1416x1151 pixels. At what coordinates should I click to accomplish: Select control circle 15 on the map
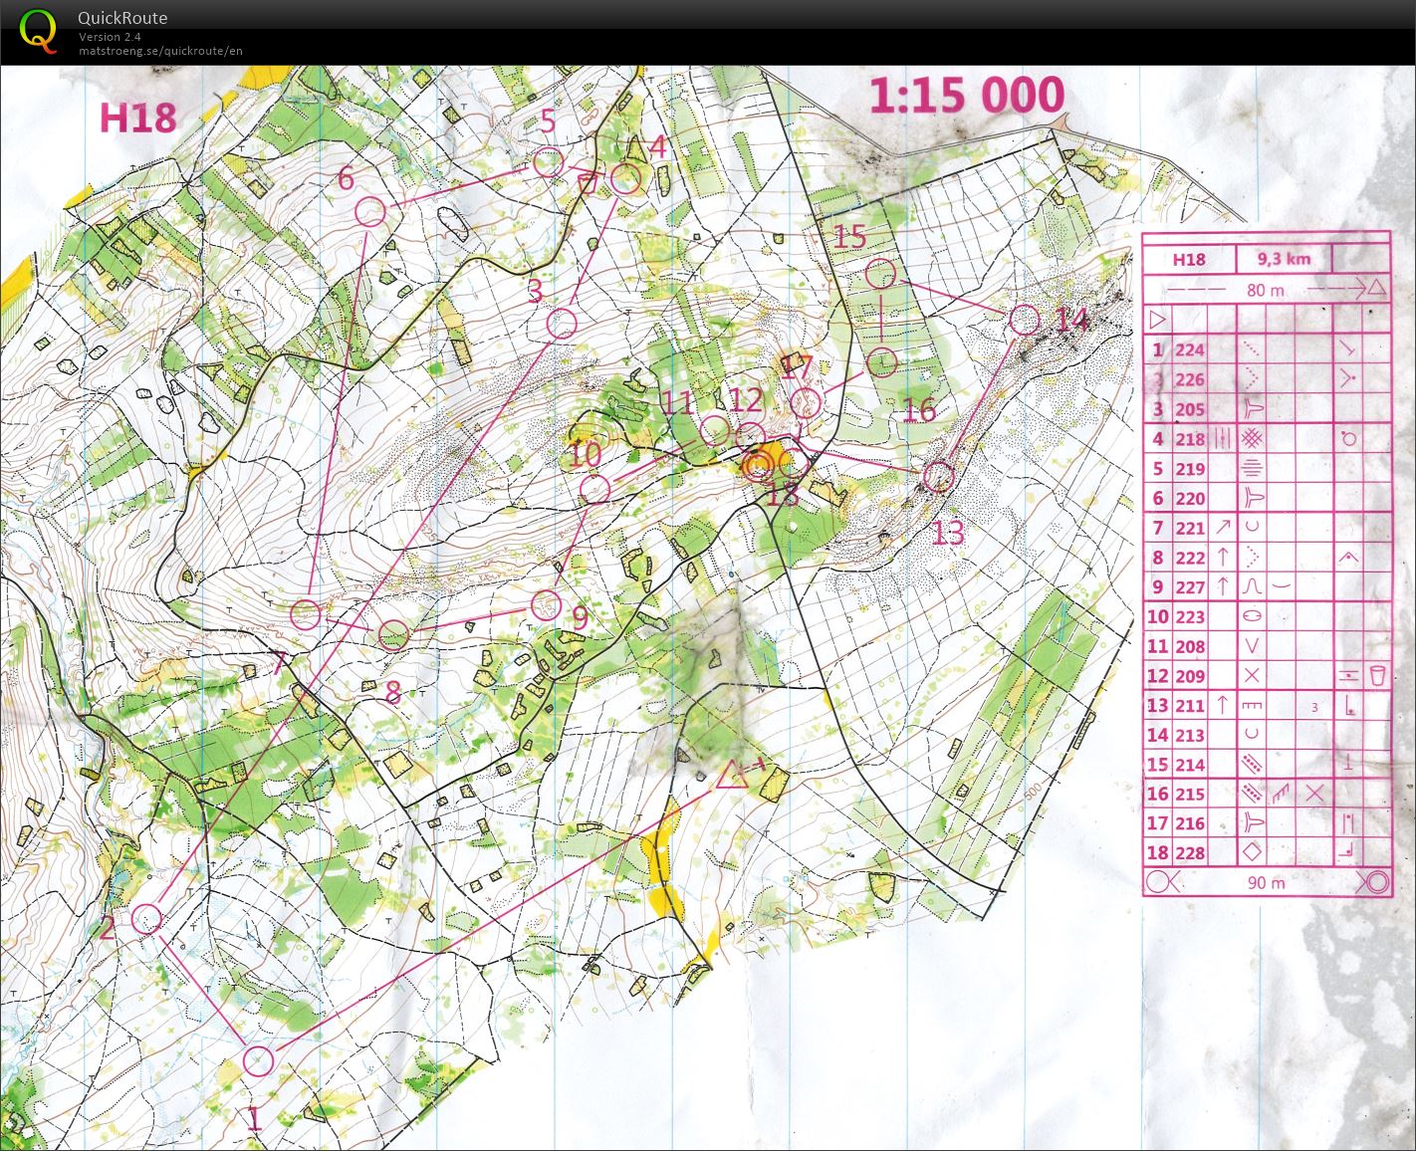pyautogui.click(x=881, y=274)
